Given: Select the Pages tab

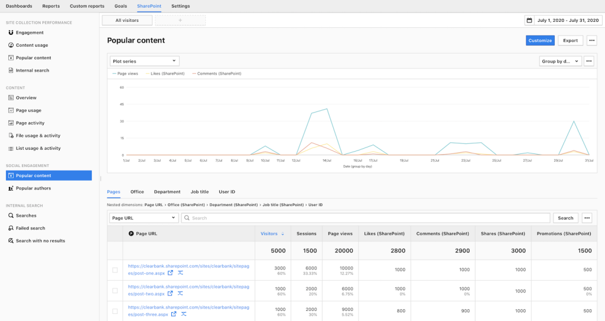Looking at the screenshot, I should click(x=113, y=192).
